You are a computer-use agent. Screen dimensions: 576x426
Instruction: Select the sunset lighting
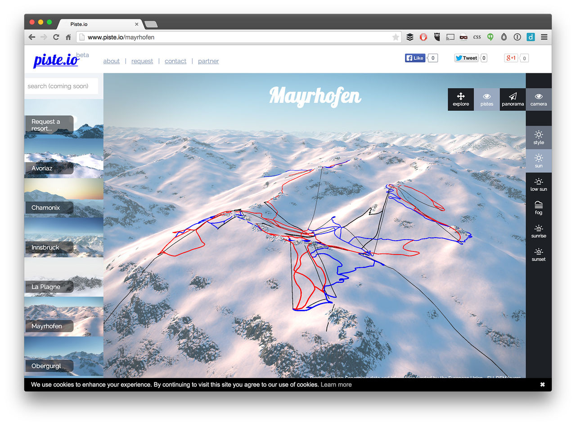[x=539, y=254]
